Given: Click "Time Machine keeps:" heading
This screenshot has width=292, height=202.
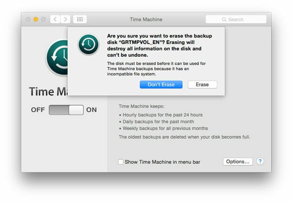Looking at the screenshot, I should tap(141, 106).
